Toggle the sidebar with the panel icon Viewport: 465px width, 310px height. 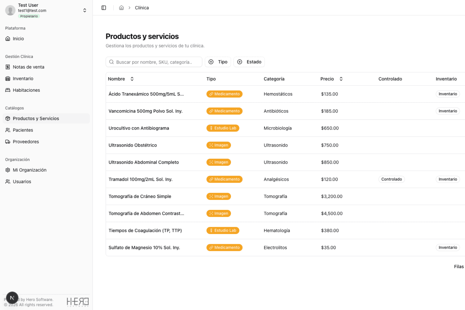104,7
